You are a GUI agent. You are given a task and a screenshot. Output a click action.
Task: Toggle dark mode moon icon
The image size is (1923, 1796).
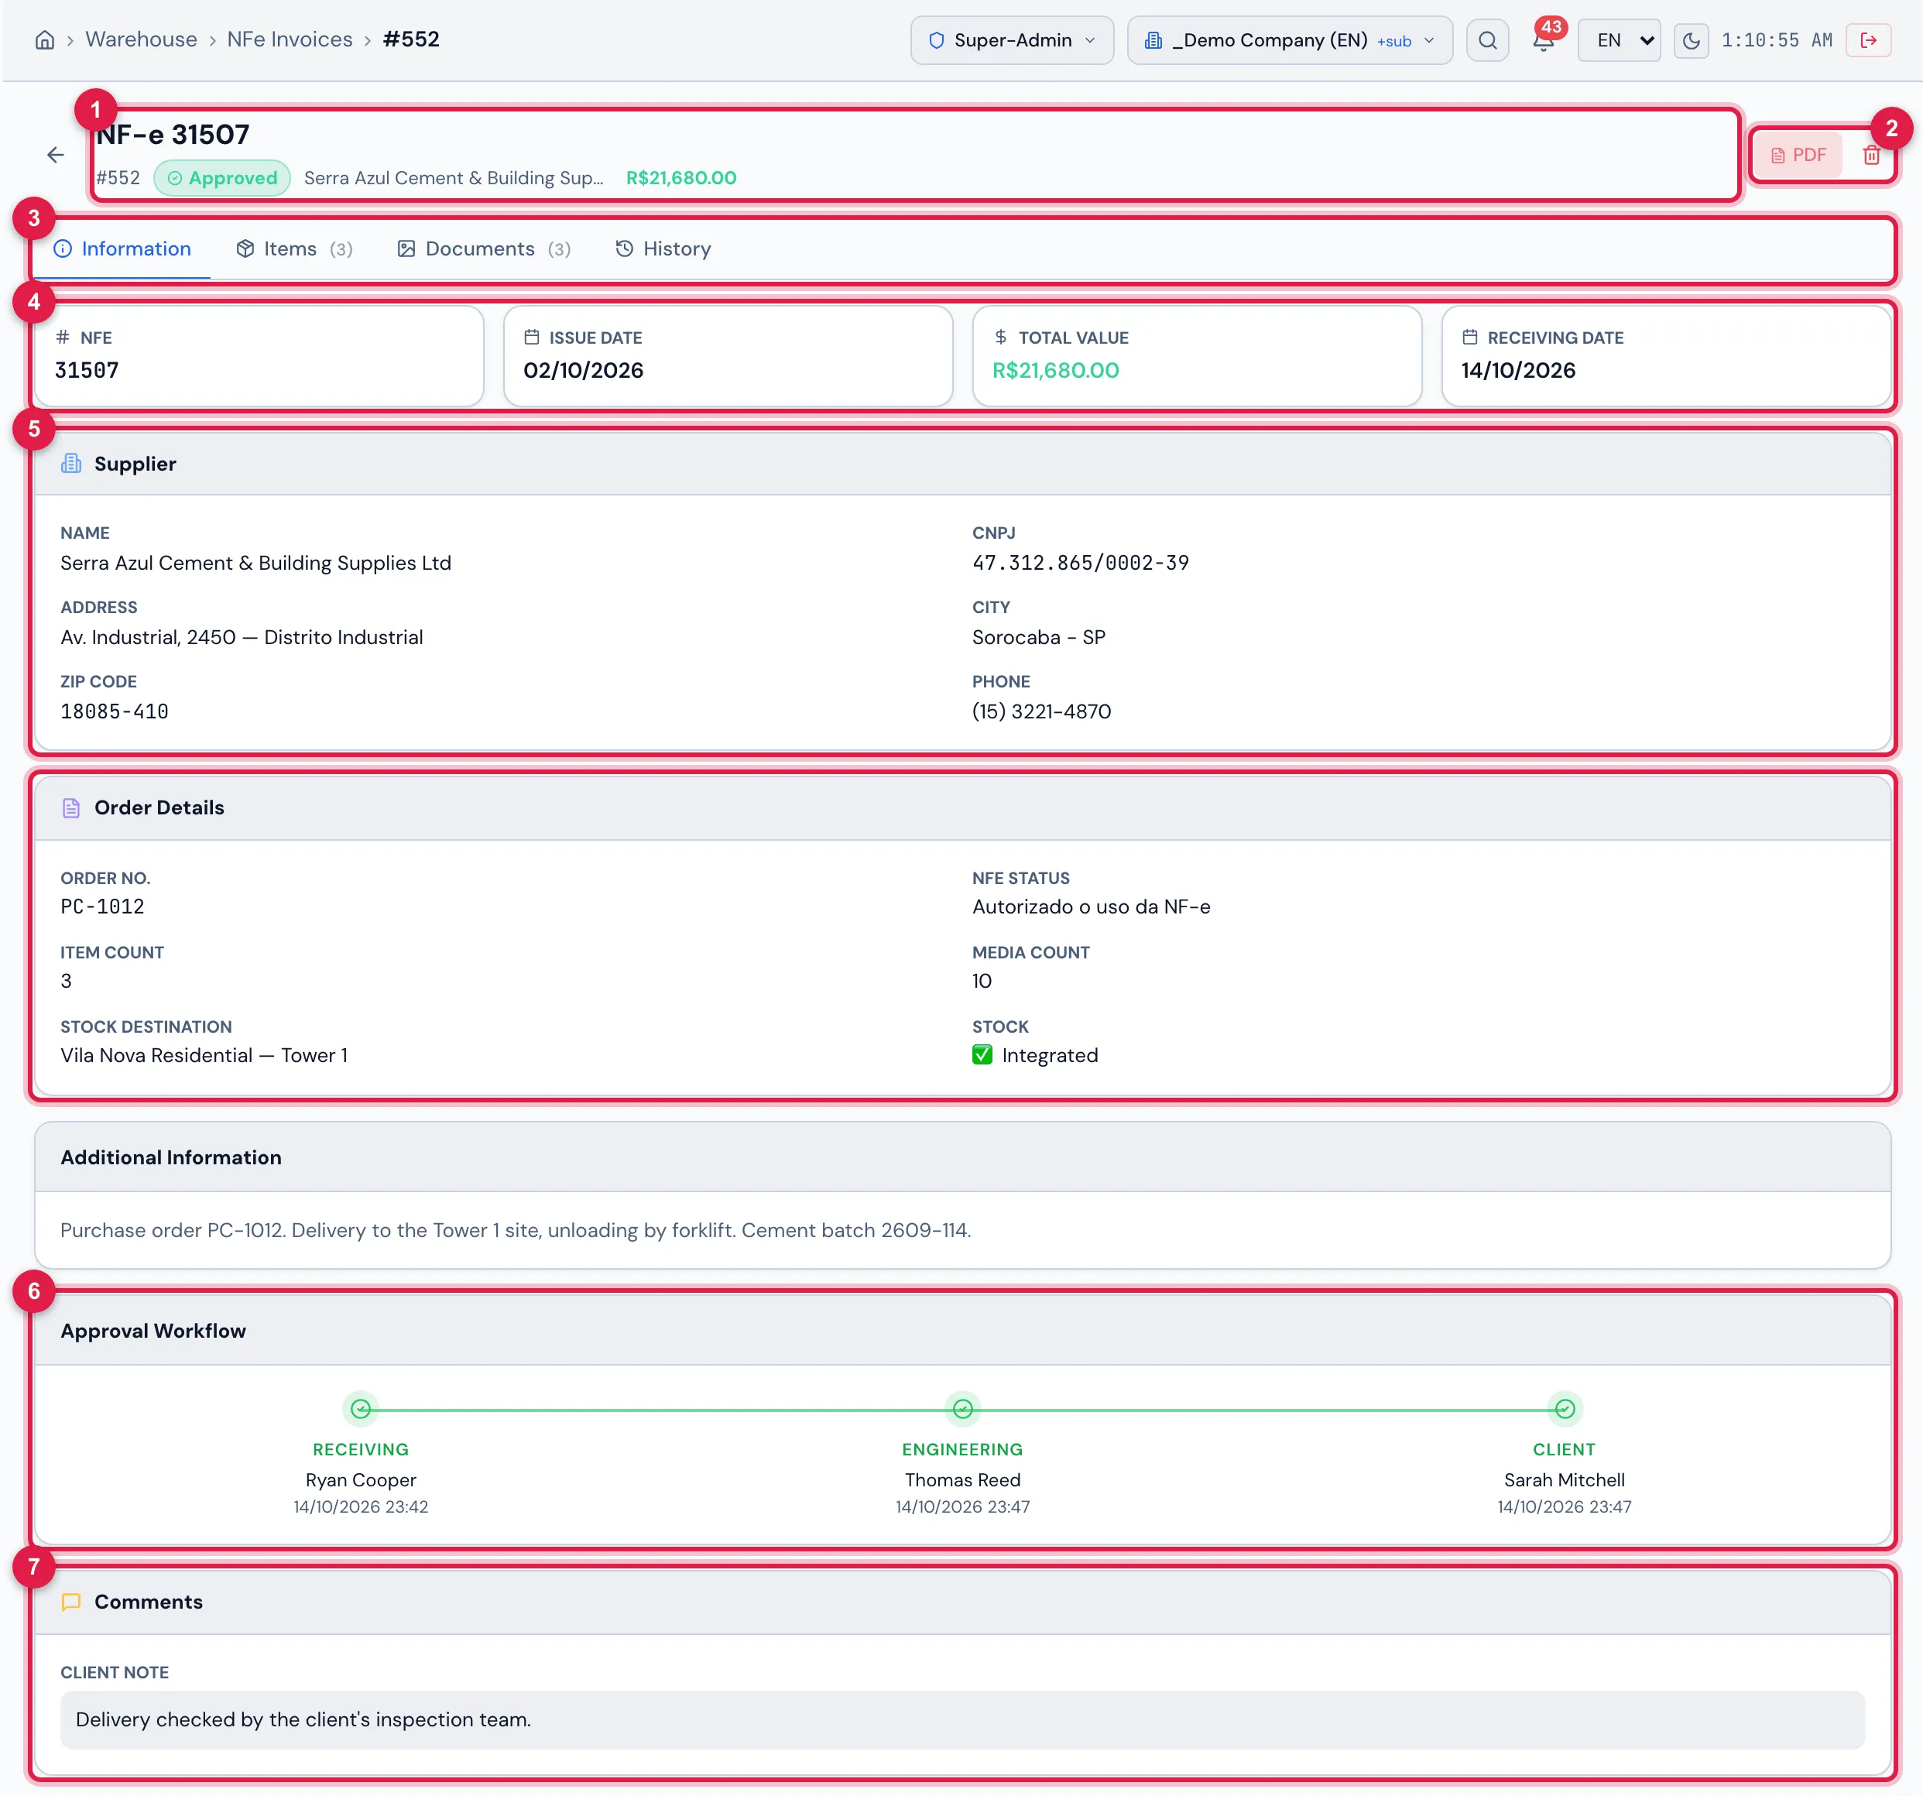pos(1690,39)
